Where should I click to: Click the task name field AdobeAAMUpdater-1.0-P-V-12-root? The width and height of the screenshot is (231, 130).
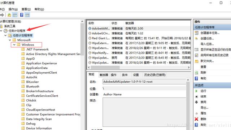point(144,82)
